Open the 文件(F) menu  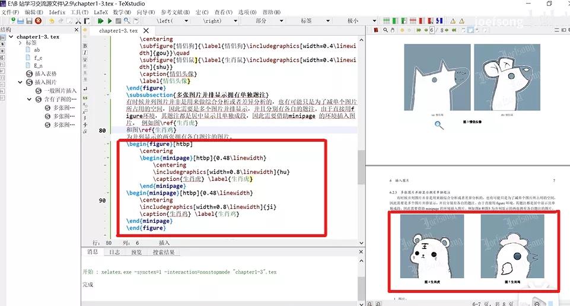tap(10, 12)
